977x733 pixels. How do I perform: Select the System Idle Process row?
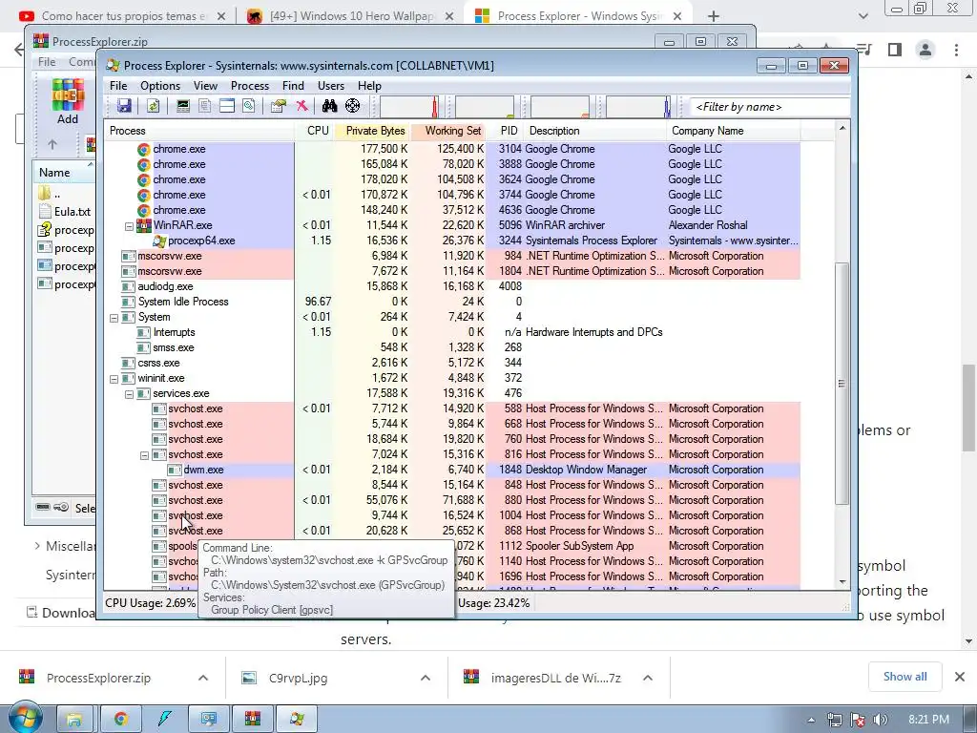point(451,302)
